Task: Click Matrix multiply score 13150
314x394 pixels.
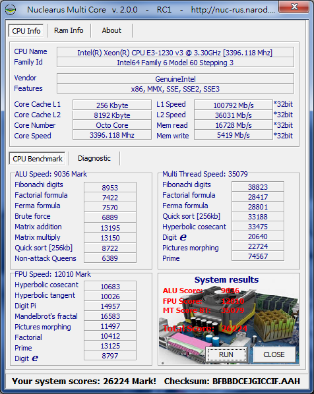Action: coord(110,238)
